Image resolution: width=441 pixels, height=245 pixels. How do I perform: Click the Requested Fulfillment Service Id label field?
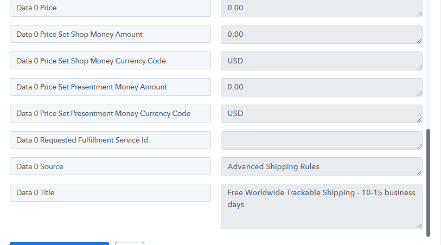[110, 140]
